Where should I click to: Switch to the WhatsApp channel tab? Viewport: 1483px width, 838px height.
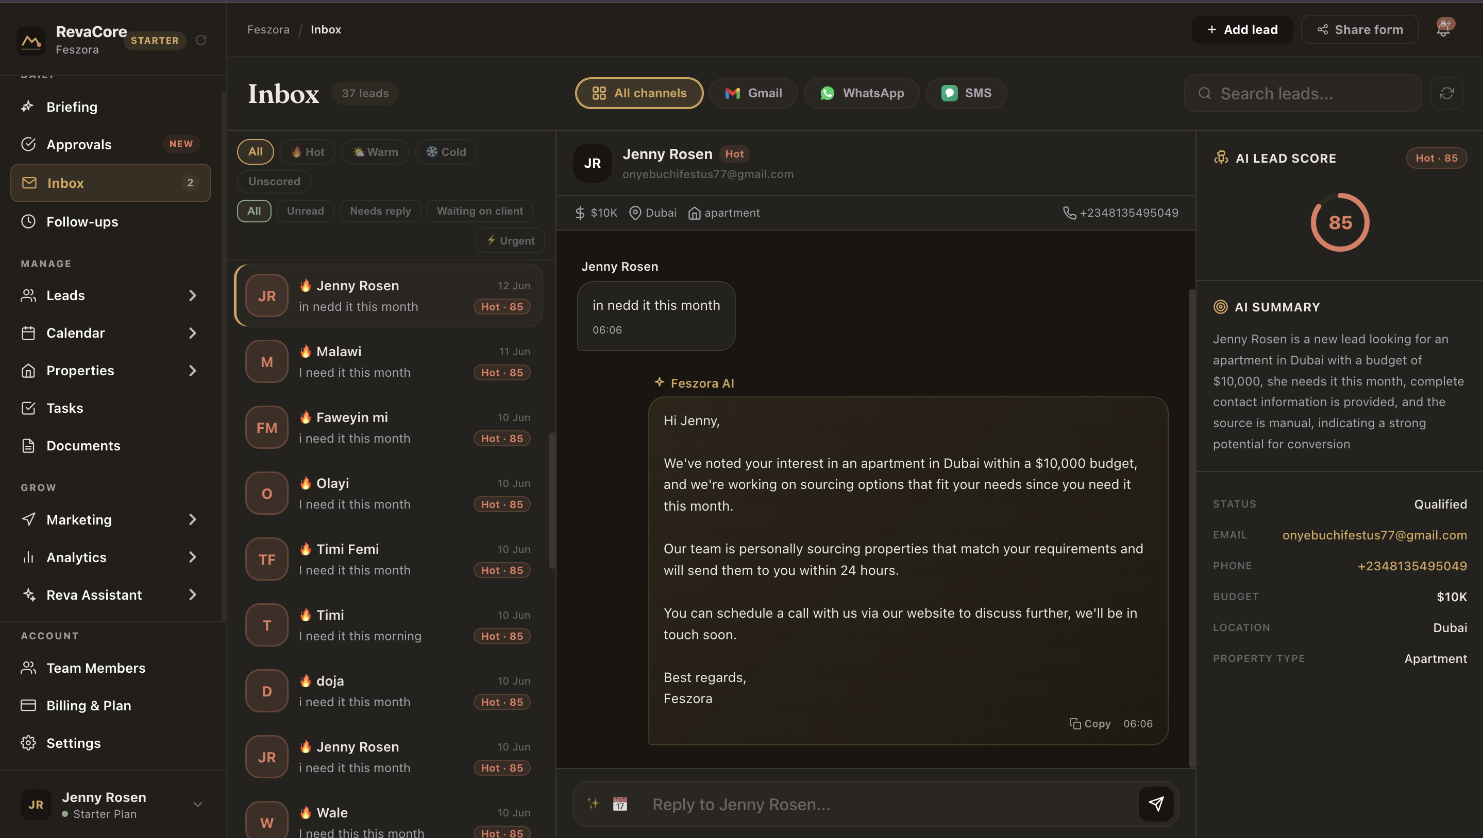point(862,93)
